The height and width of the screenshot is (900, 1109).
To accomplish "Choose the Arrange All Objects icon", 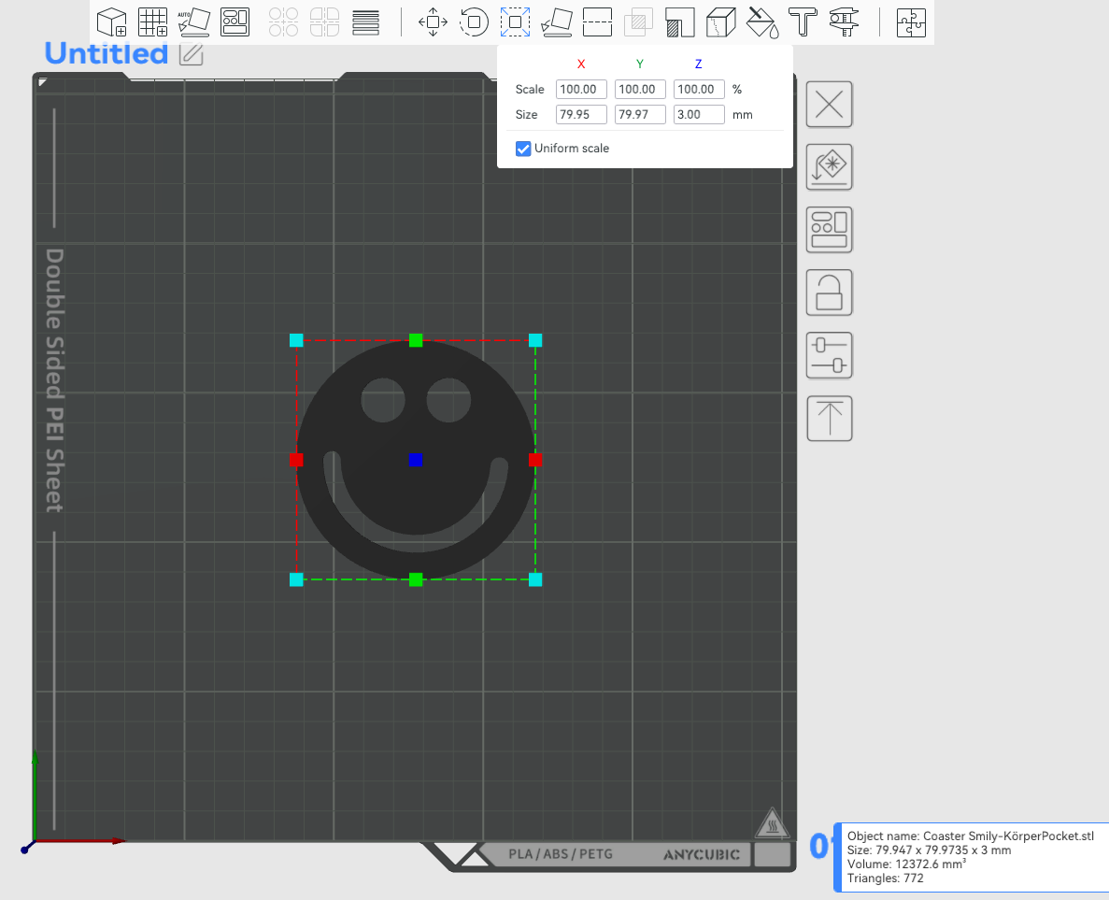I will pos(235,21).
